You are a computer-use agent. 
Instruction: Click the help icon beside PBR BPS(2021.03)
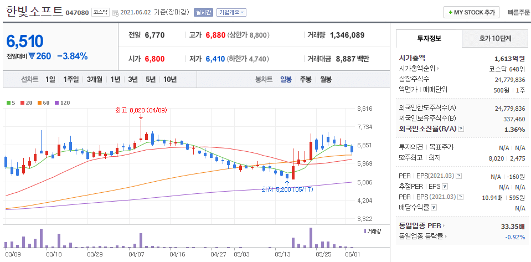tap(461, 197)
